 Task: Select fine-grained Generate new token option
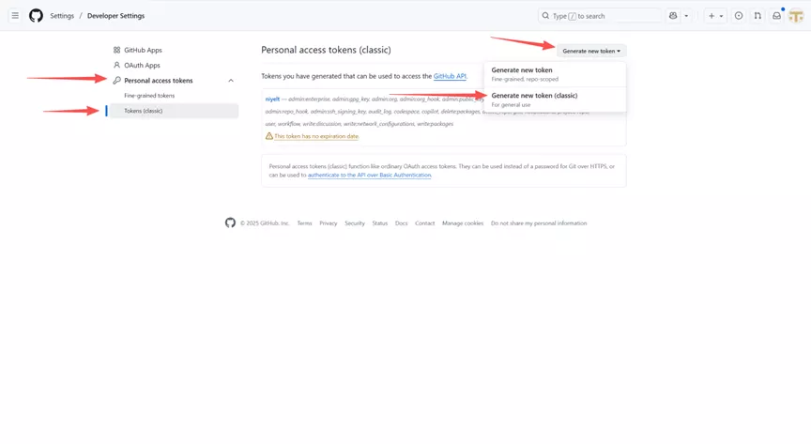coord(522,70)
